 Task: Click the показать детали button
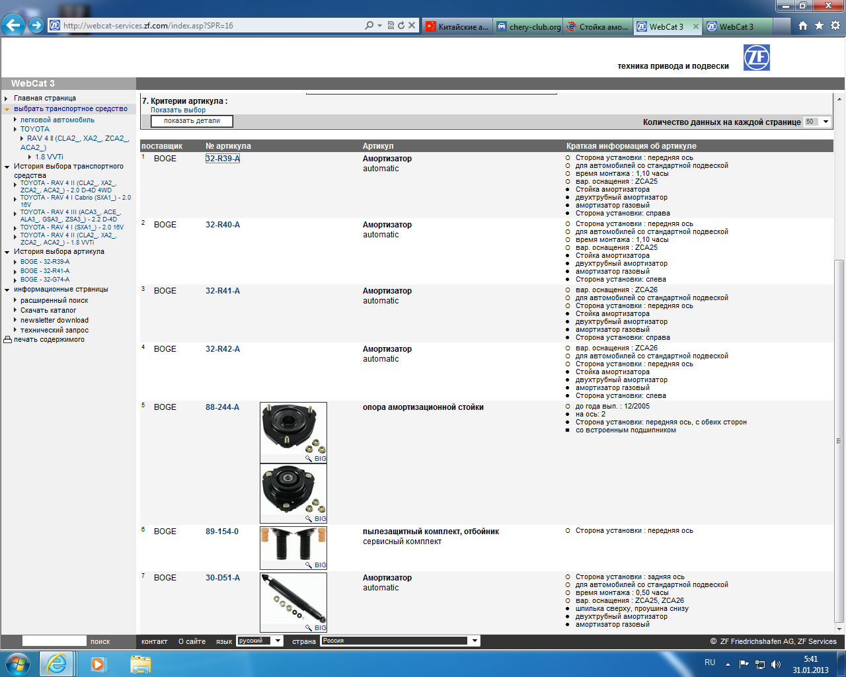point(192,121)
